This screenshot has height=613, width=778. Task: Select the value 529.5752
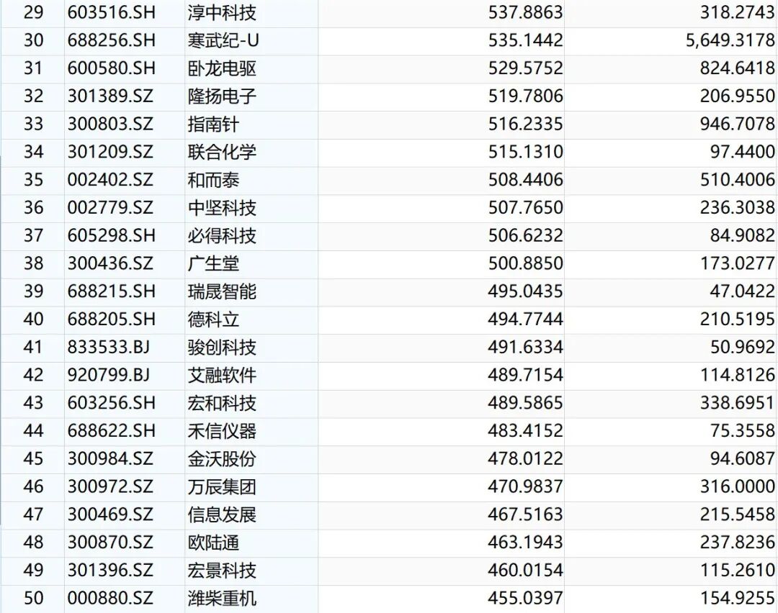525,68
